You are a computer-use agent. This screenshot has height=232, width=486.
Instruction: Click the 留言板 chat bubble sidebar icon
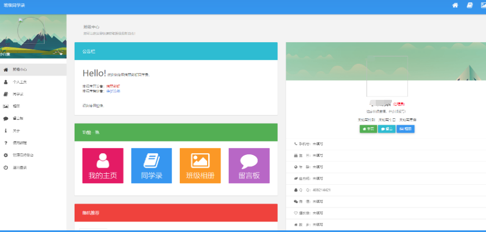(6, 118)
